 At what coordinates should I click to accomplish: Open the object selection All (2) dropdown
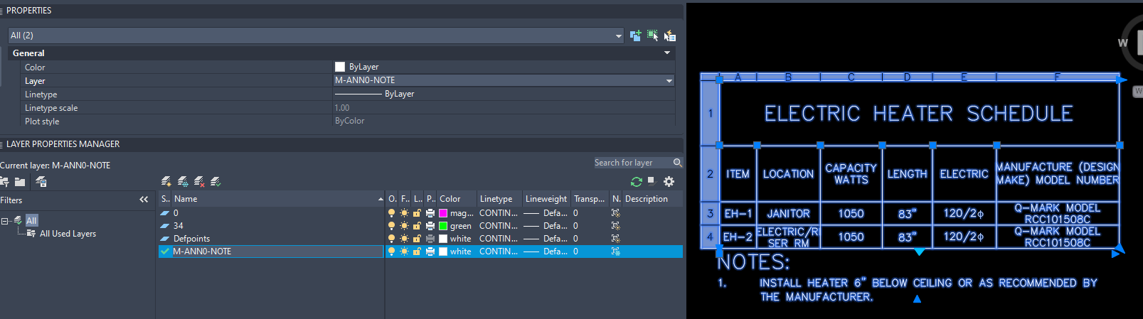[x=618, y=36]
